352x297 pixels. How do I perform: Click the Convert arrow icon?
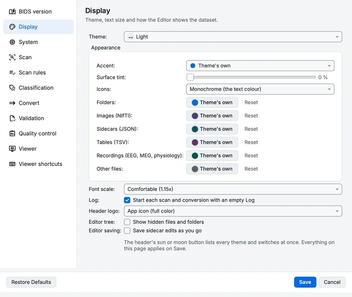click(x=13, y=103)
